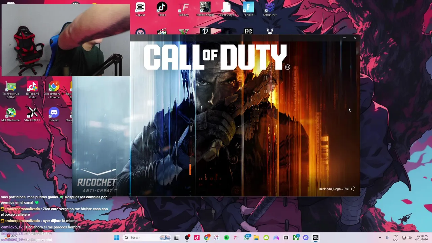The height and width of the screenshot is (243, 432).
Task: Open the TikFinity desktop shortcut
Action: 184,9
